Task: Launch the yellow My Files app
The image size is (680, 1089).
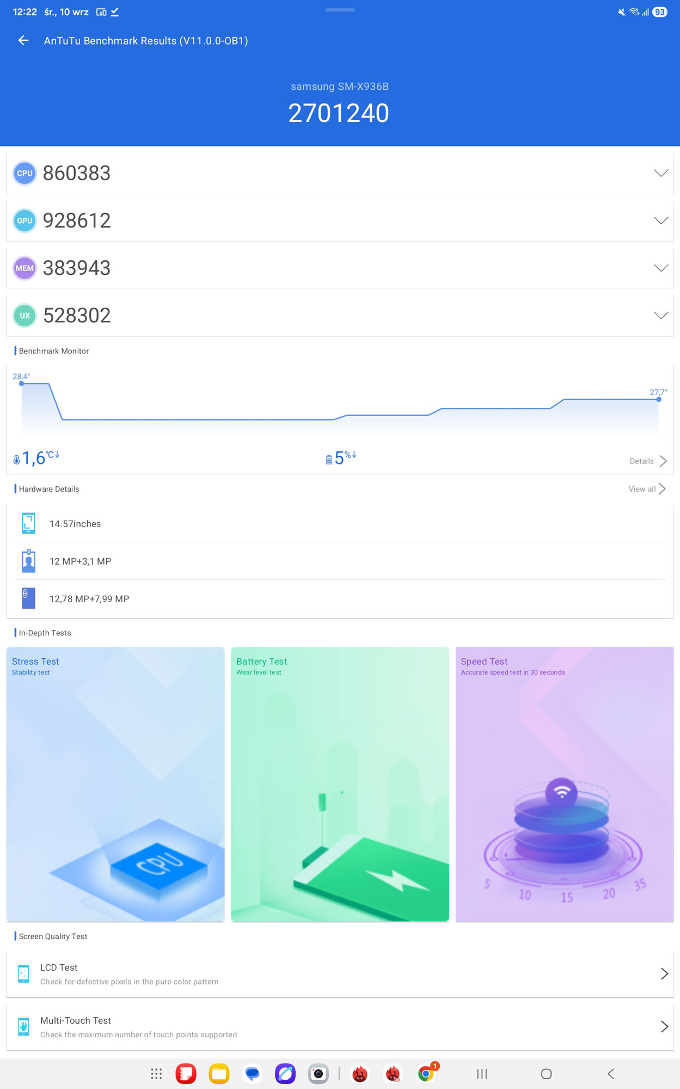Action: 219,1074
